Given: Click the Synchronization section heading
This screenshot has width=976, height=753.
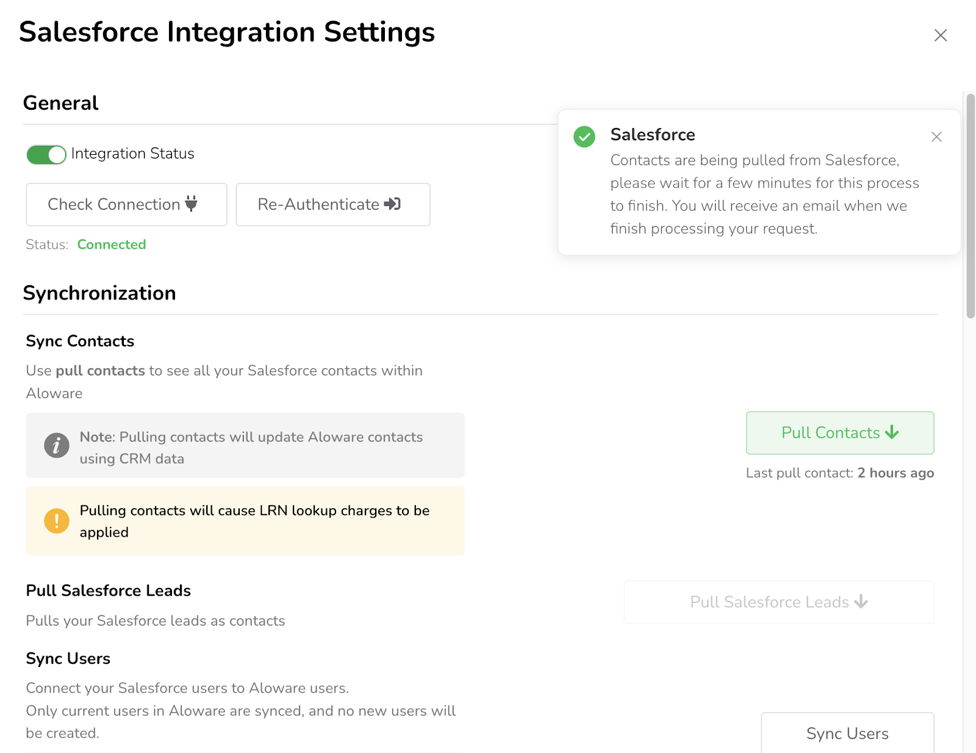Looking at the screenshot, I should [x=99, y=293].
